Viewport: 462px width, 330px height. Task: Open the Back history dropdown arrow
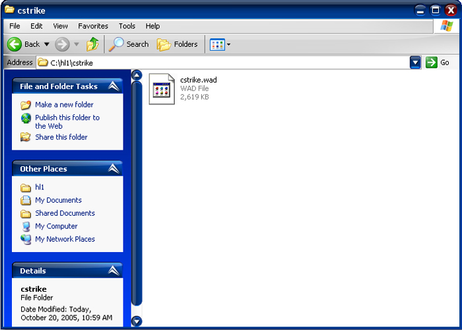coord(46,44)
